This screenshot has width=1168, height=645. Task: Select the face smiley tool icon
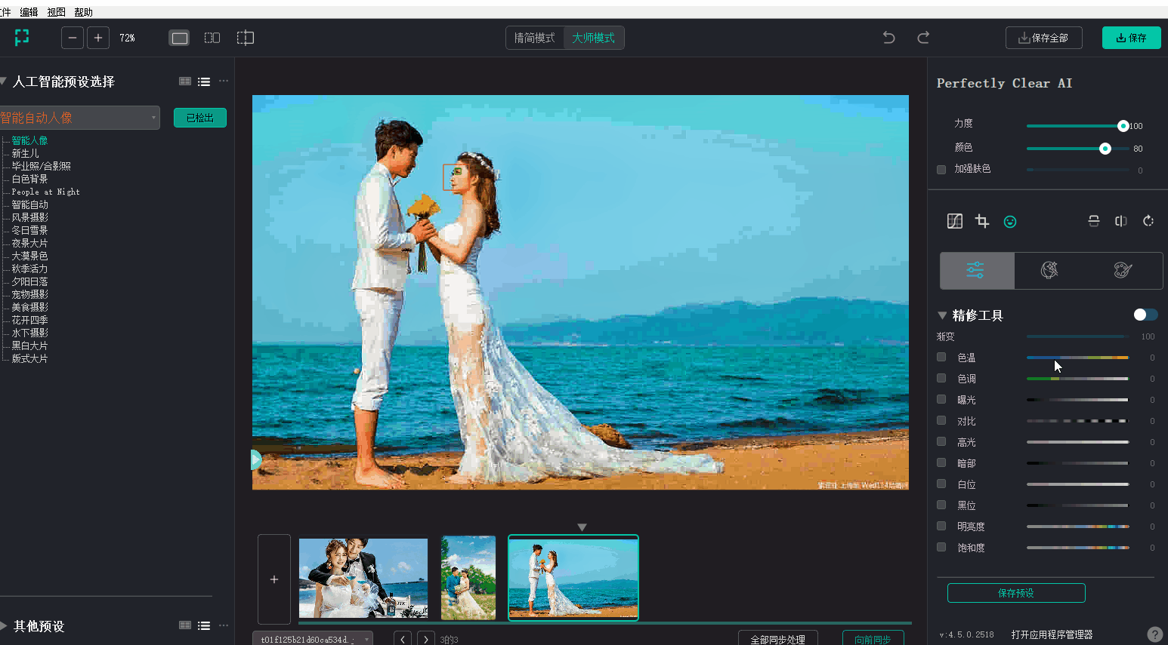[x=1010, y=221]
